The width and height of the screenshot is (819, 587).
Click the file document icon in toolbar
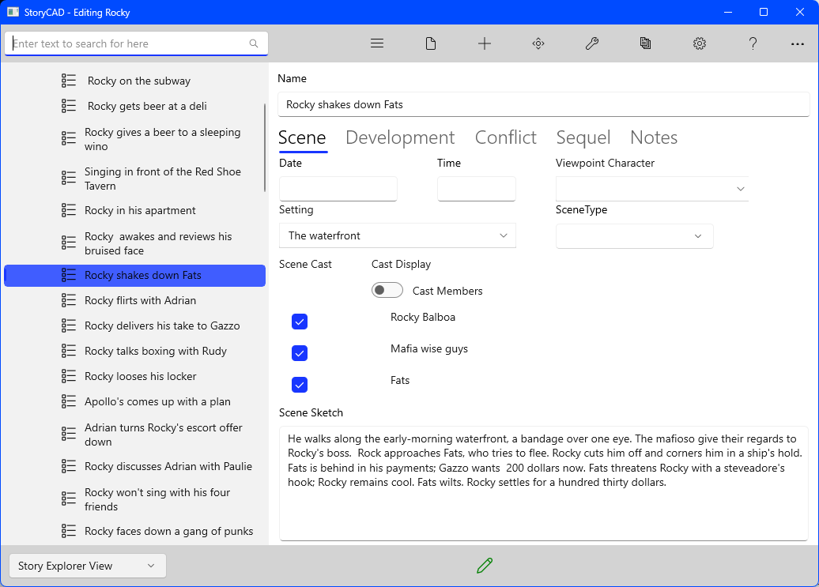(431, 43)
